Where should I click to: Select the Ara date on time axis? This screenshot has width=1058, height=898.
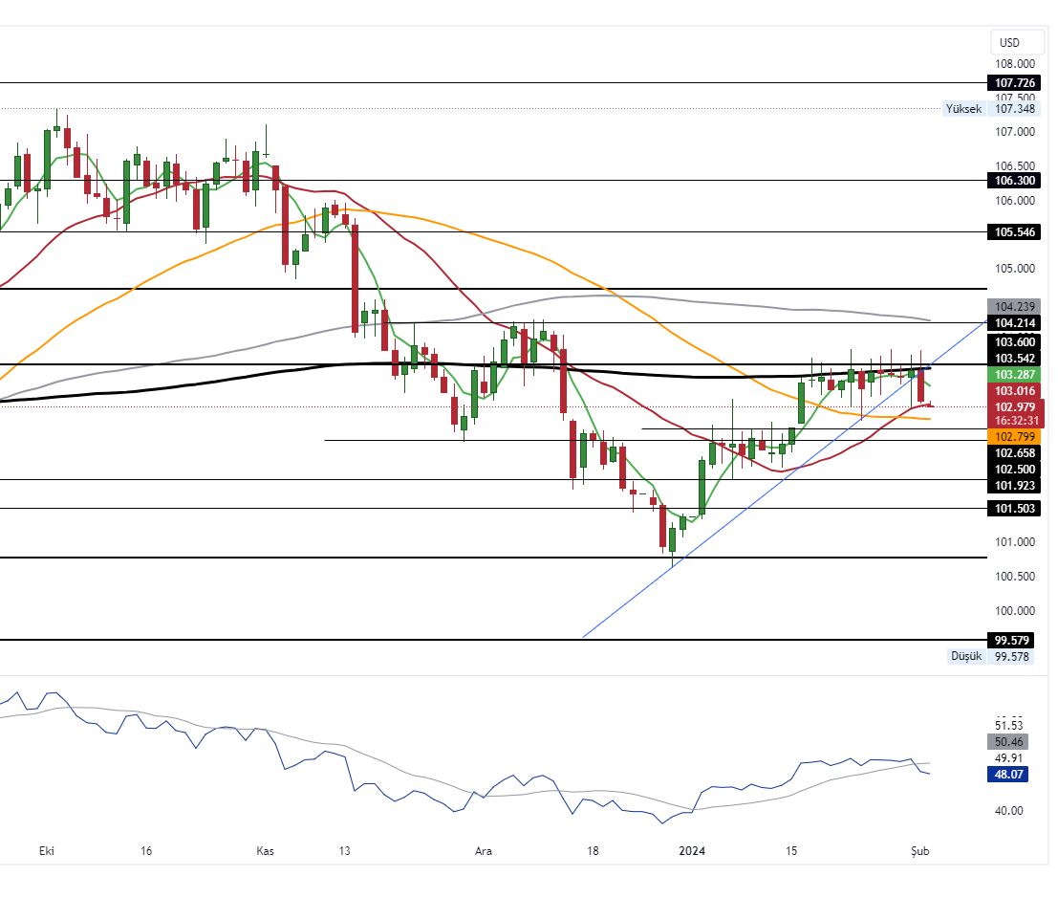(x=485, y=850)
